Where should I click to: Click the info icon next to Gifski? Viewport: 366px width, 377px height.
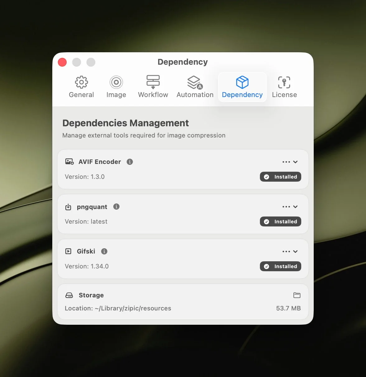104,251
